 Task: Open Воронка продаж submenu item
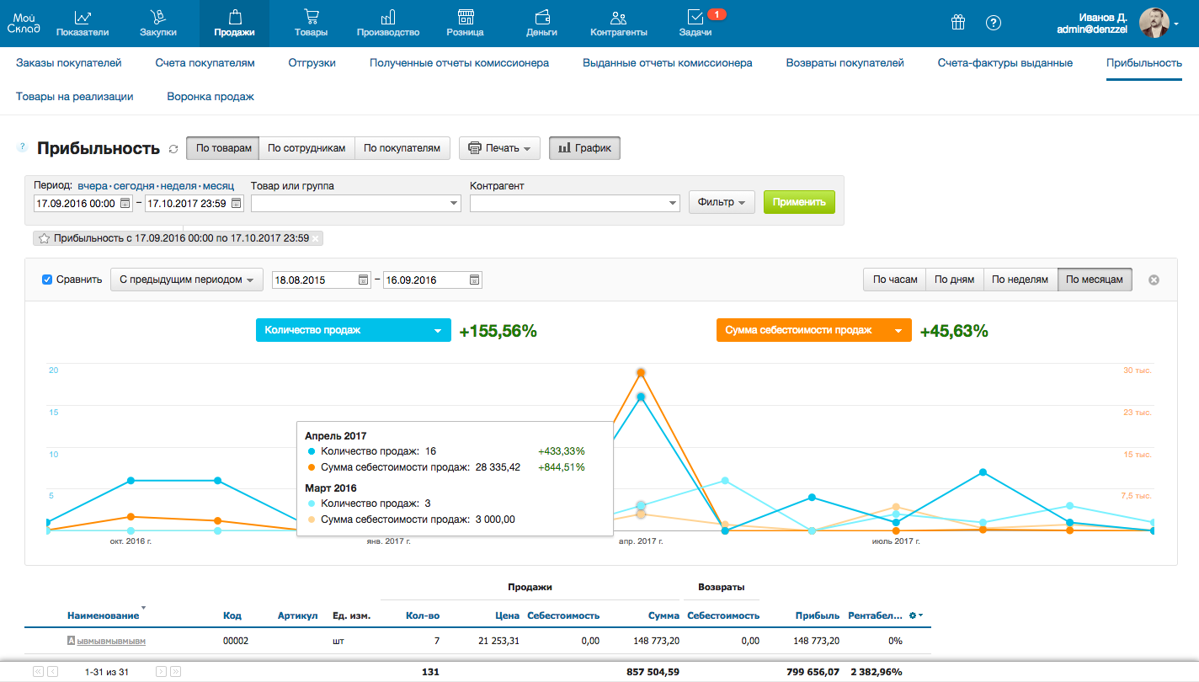pyautogui.click(x=210, y=97)
